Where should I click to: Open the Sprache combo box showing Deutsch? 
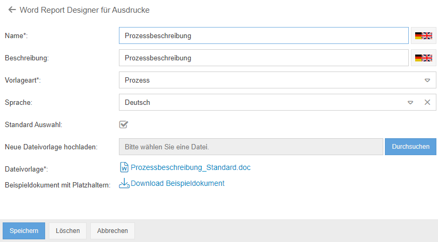[260, 102]
